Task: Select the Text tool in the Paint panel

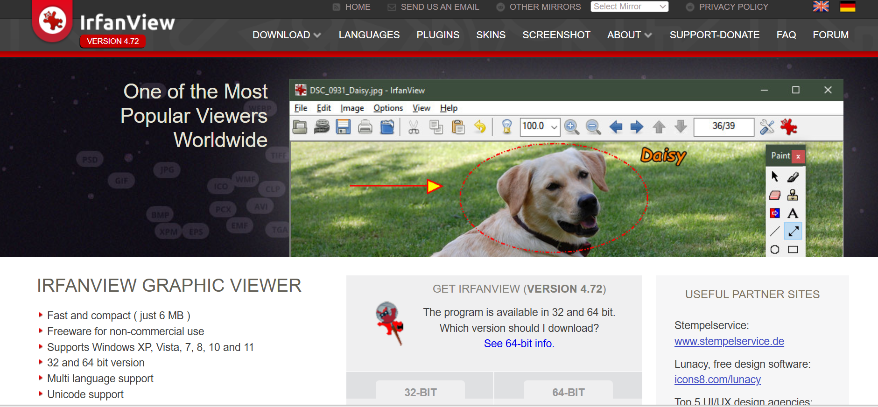Action: [x=793, y=213]
